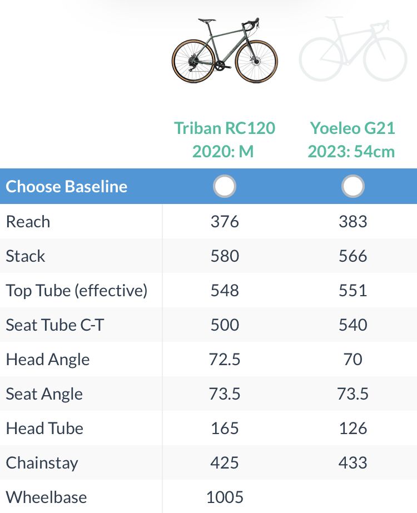The image size is (417, 513).
Task: Click the Head Angle row label
Action: (48, 360)
